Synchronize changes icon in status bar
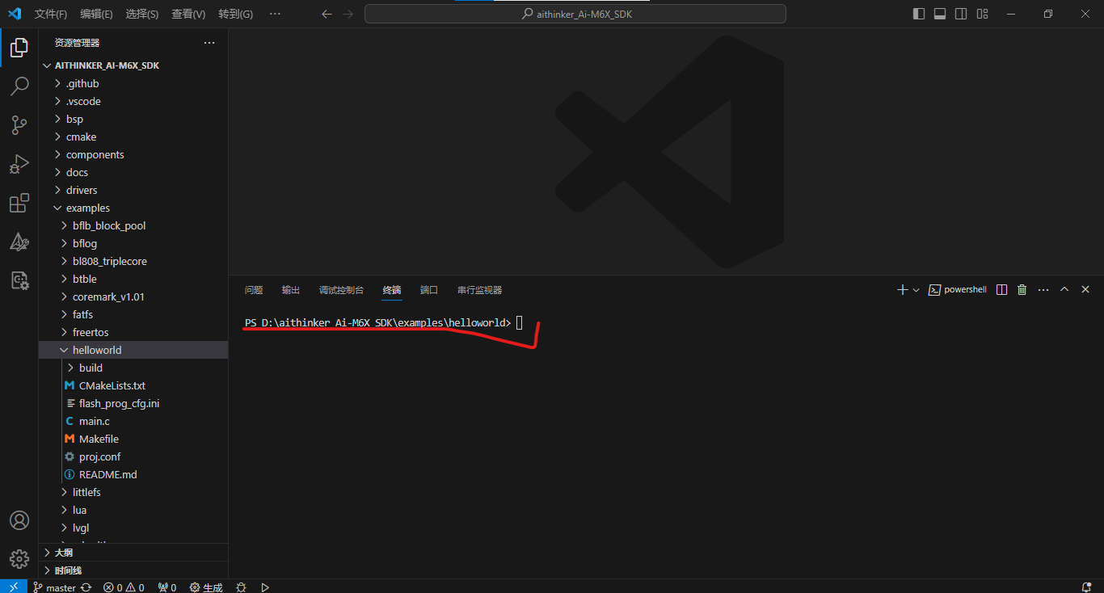Viewport: 1104px width, 593px height. click(x=86, y=587)
